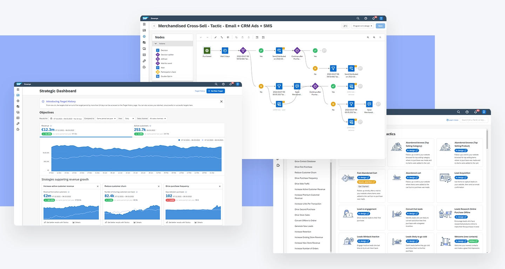The image size is (505, 269).
Task: Click the Tactics grid vertical scrollbar
Action: [487, 140]
